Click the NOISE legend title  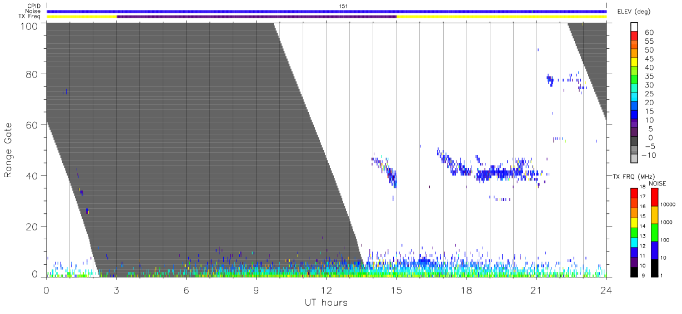pyautogui.click(x=657, y=183)
